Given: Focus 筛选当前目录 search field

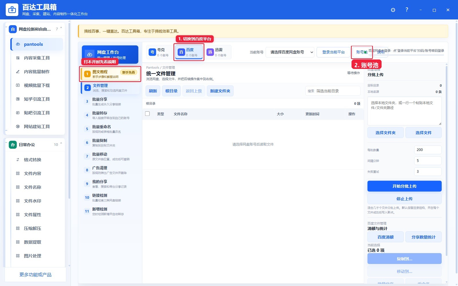Looking at the screenshot, I should (x=333, y=91).
